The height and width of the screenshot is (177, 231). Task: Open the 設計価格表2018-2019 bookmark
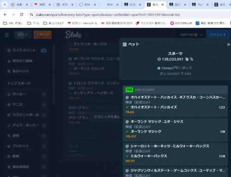pos(116,23)
